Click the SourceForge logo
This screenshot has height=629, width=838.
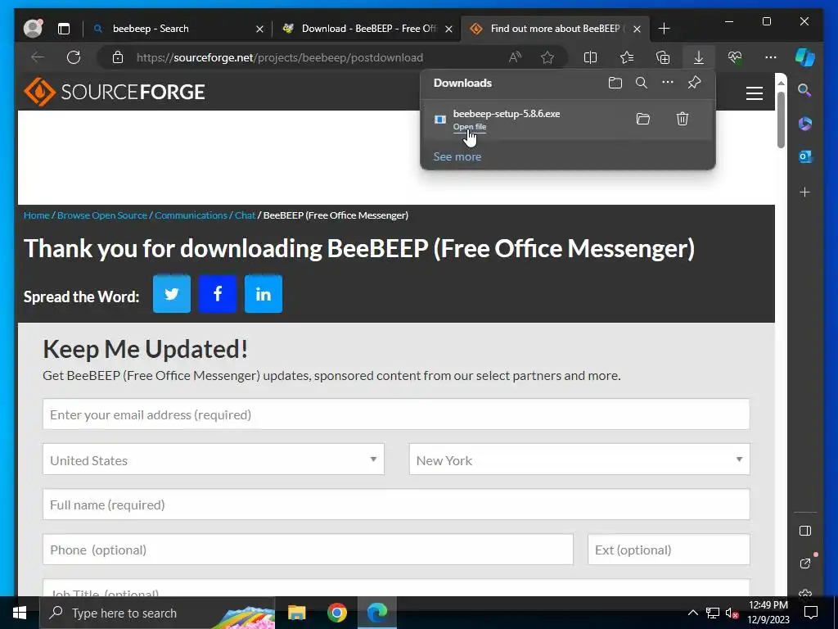(x=115, y=92)
